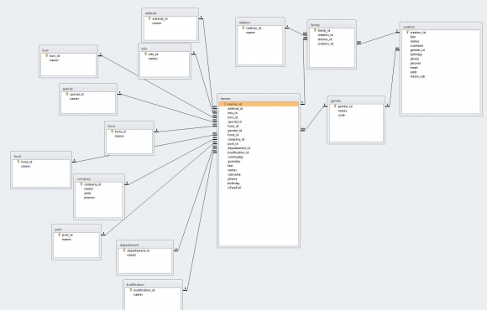Click the gender table title bar
Screen dimensions: 487x310
pos(356,101)
